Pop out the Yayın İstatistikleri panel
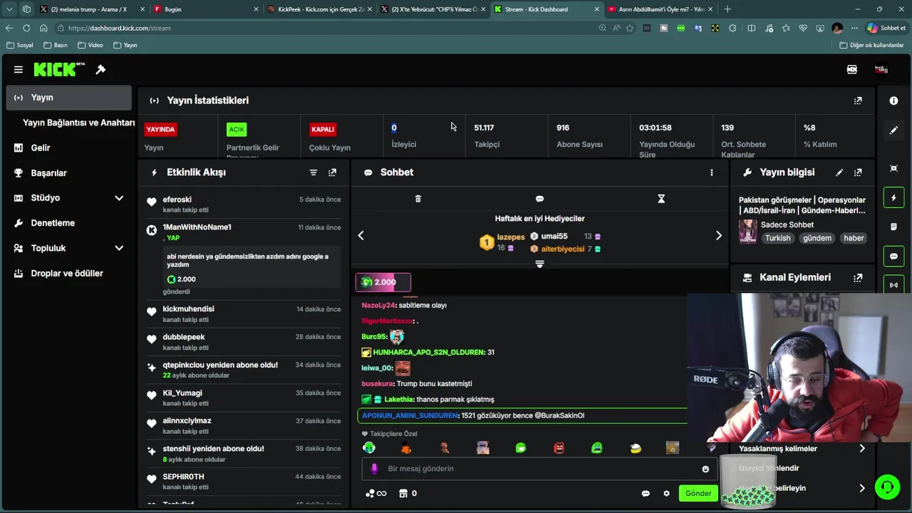Viewport: 912px width, 513px height. pos(858,100)
